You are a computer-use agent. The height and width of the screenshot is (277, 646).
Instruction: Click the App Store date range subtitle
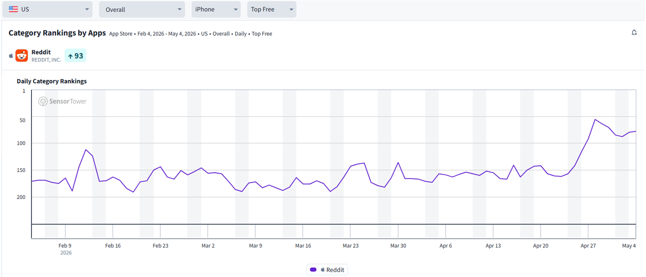pos(190,34)
